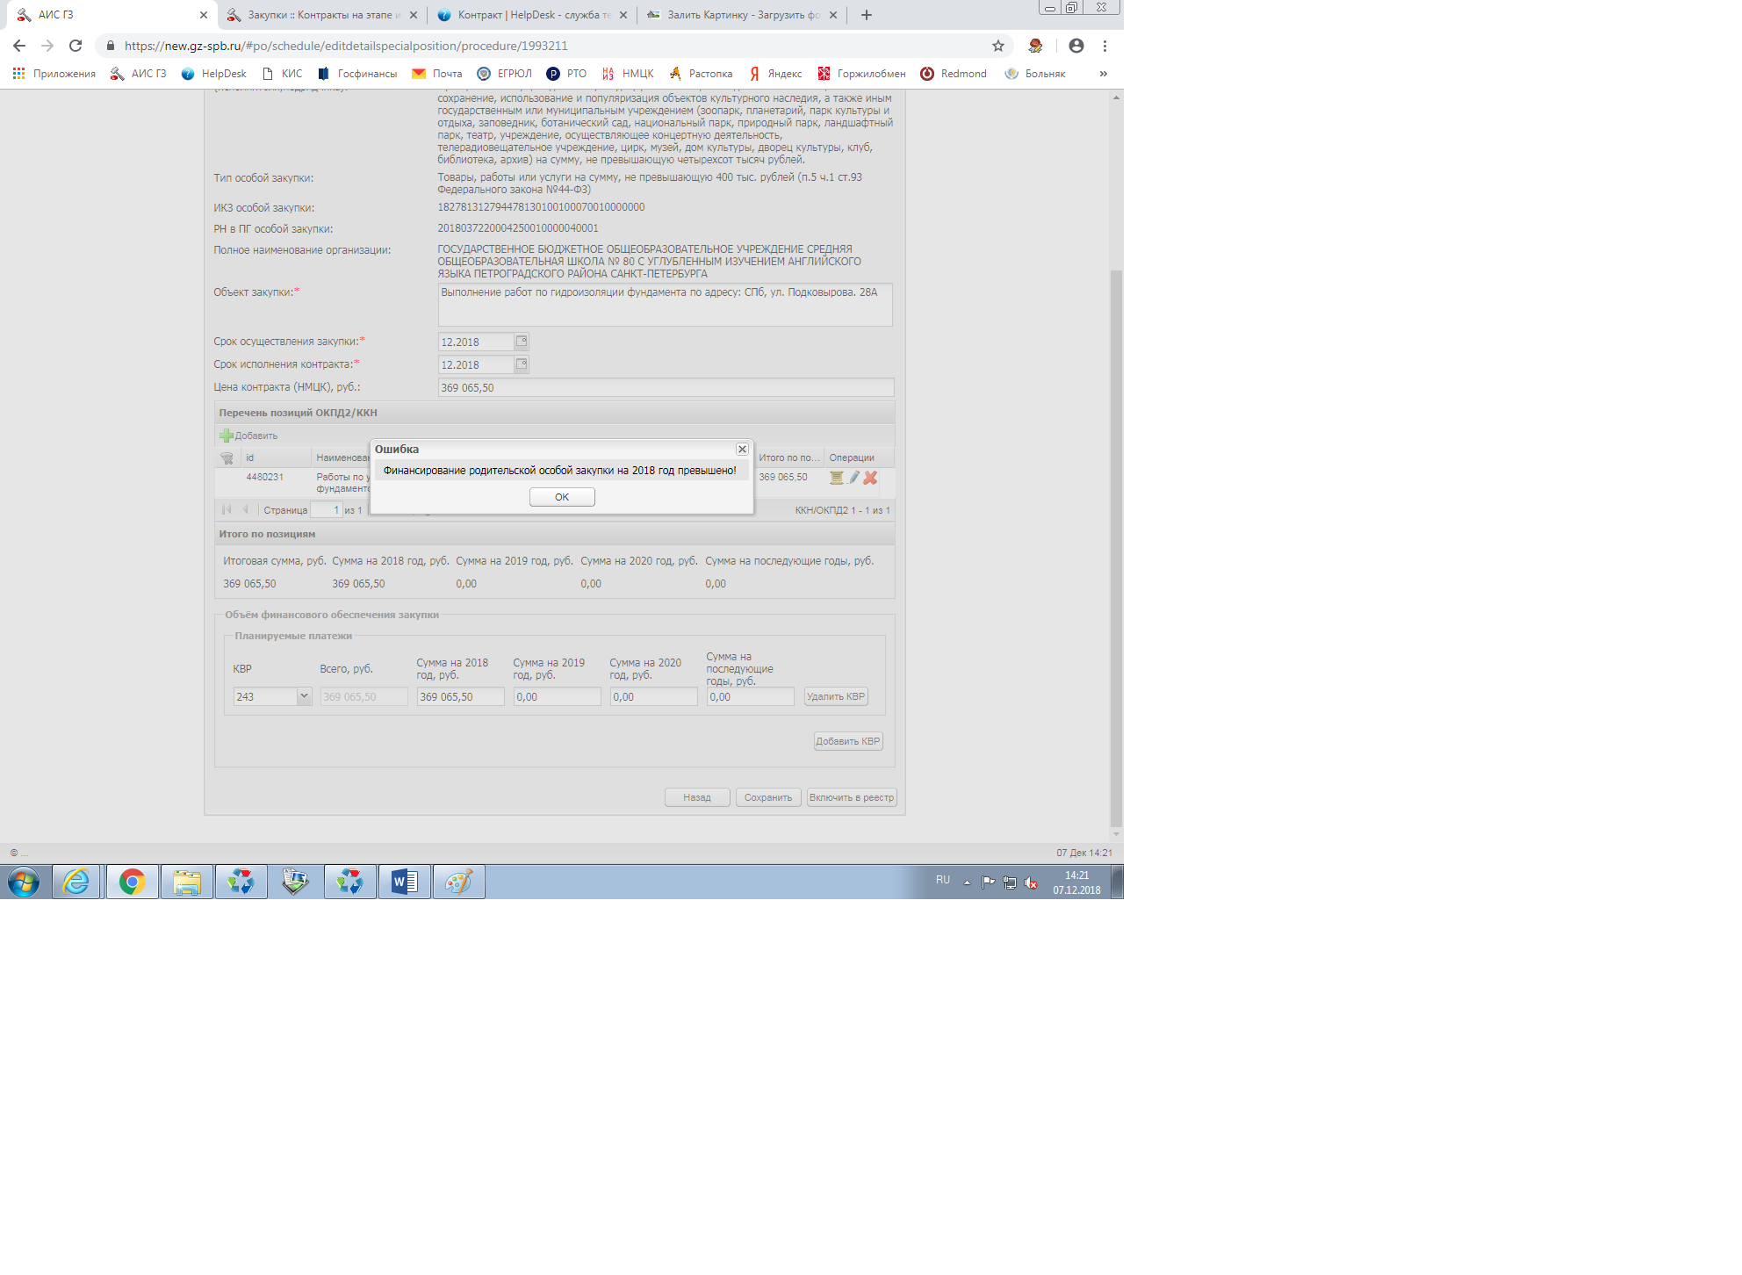Open the Redmond bookmark
Screen dimensions: 1742x1275
coord(954,74)
